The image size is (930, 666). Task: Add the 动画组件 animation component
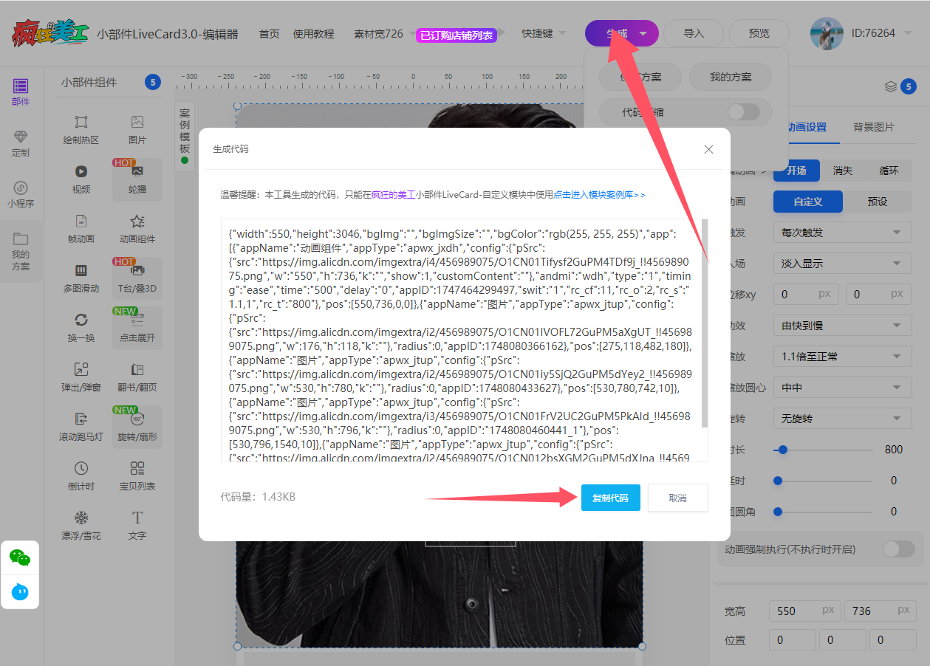pos(137,228)
